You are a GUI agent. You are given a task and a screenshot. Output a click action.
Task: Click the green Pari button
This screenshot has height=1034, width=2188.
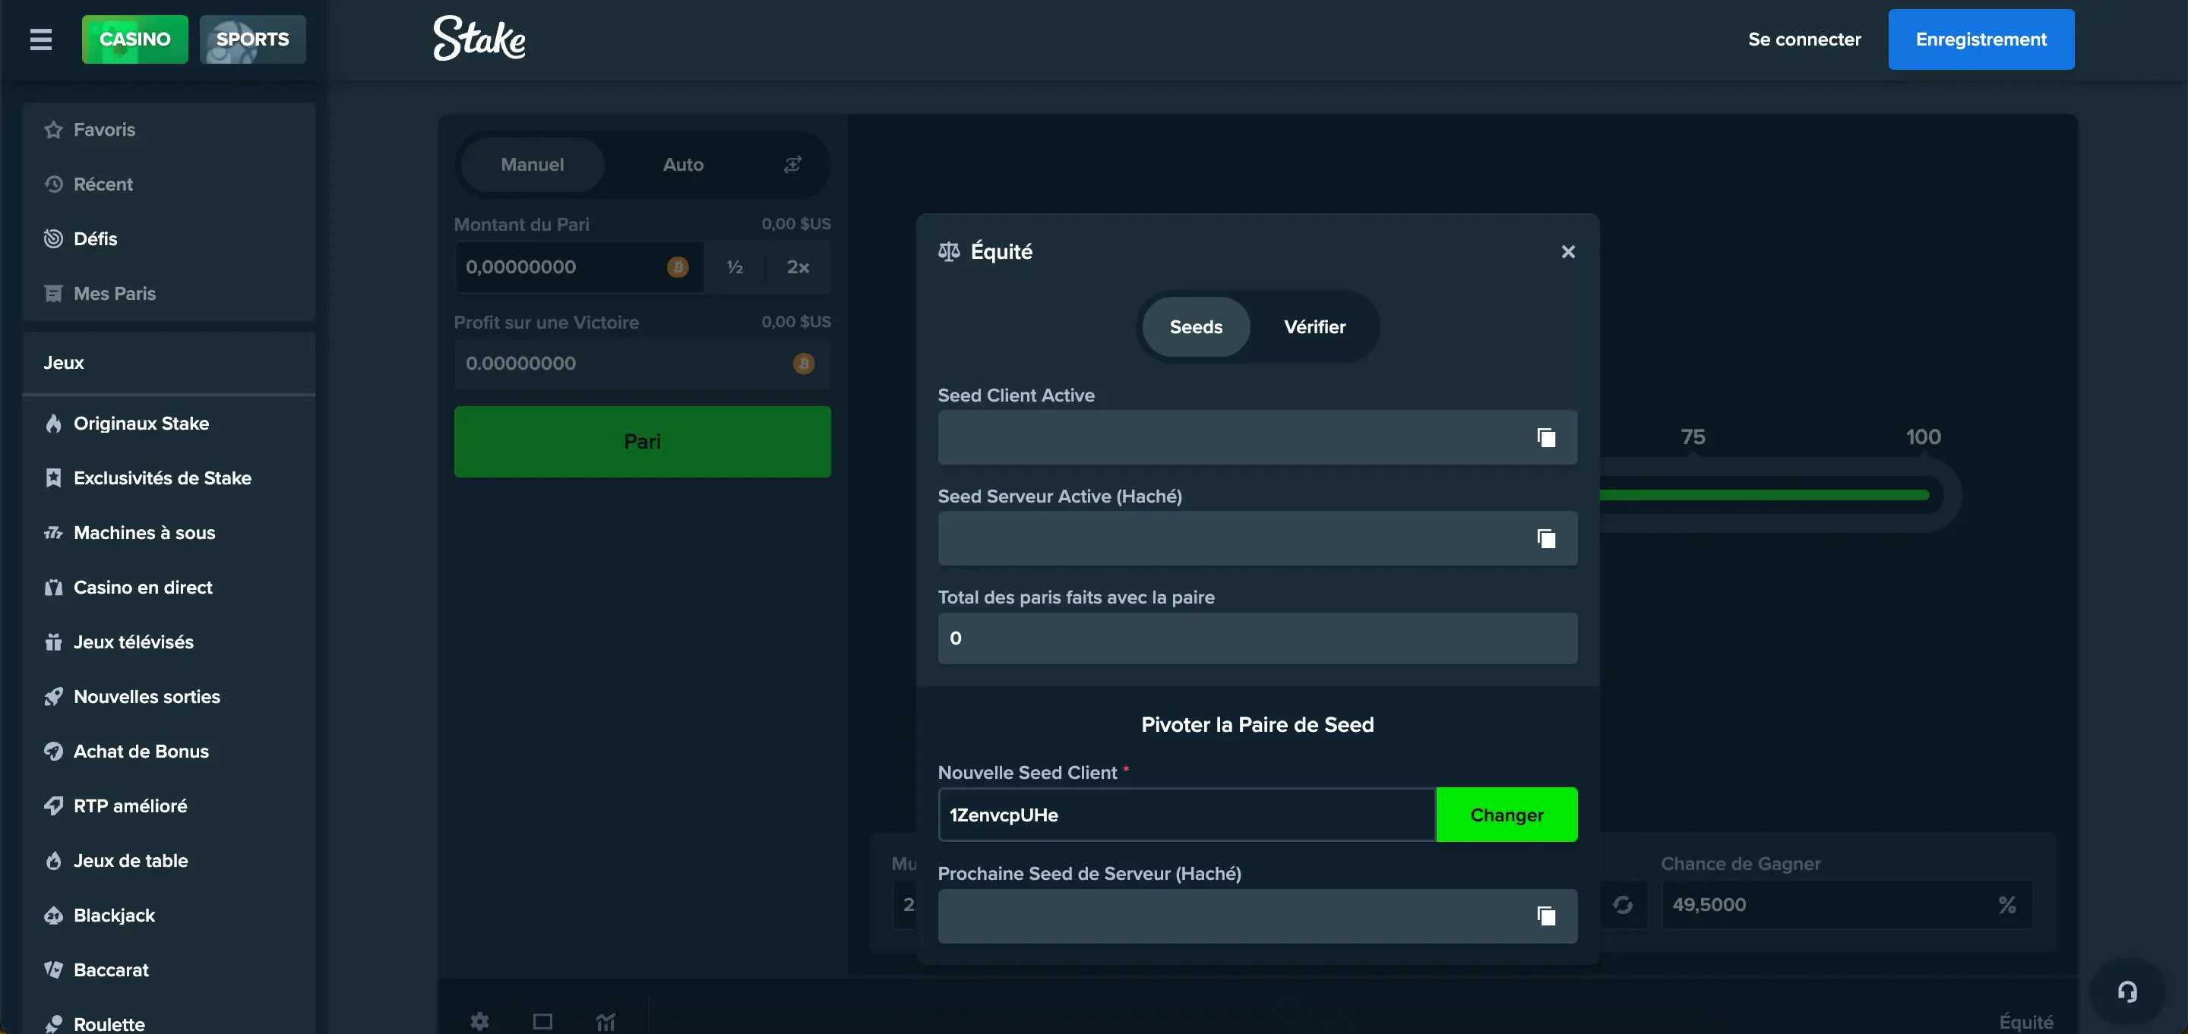(642, 441)
